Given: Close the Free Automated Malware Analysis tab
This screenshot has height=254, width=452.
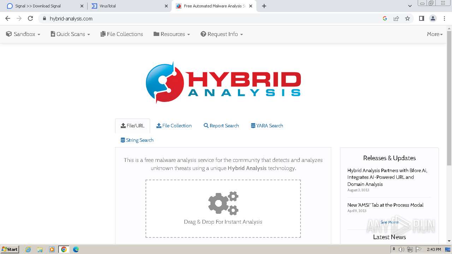Looking at the screenshot, I should pos(251,6).
